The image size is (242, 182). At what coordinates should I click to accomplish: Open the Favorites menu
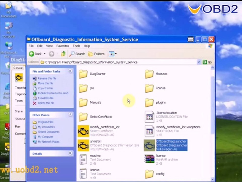point(63,46)
